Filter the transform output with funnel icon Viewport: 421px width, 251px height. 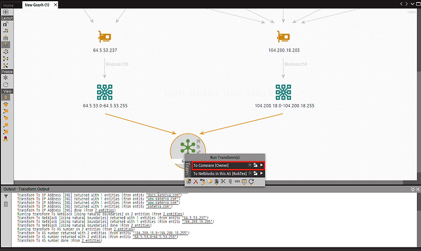coord(6,197)
